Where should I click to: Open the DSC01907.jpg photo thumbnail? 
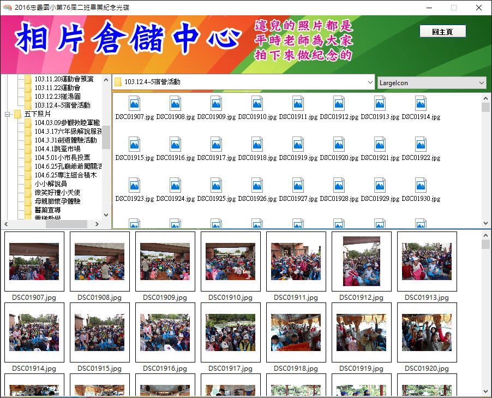(x=34, y=262)
